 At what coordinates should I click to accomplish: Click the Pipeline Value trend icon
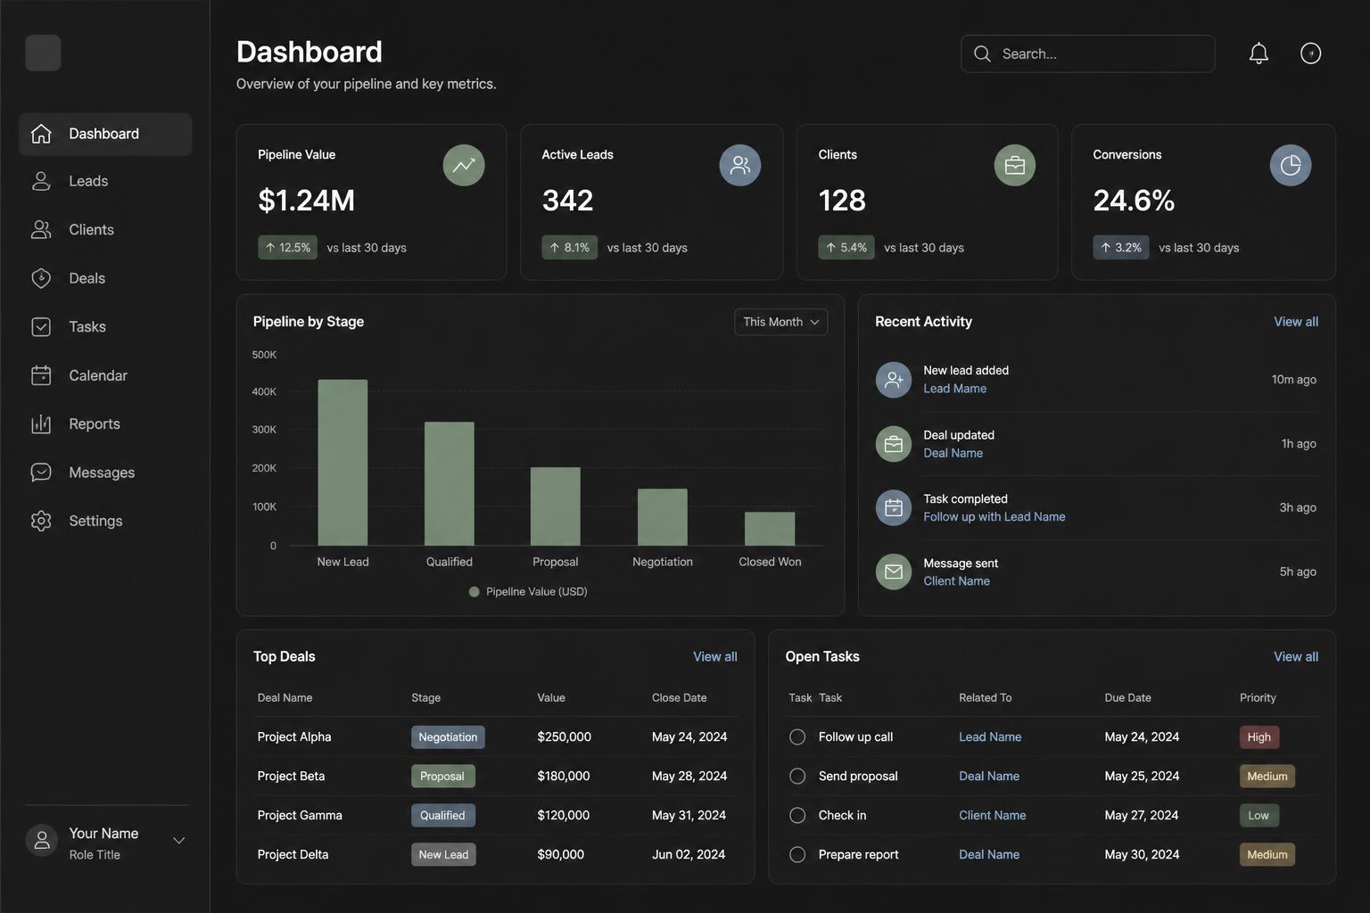coord(464,165)
